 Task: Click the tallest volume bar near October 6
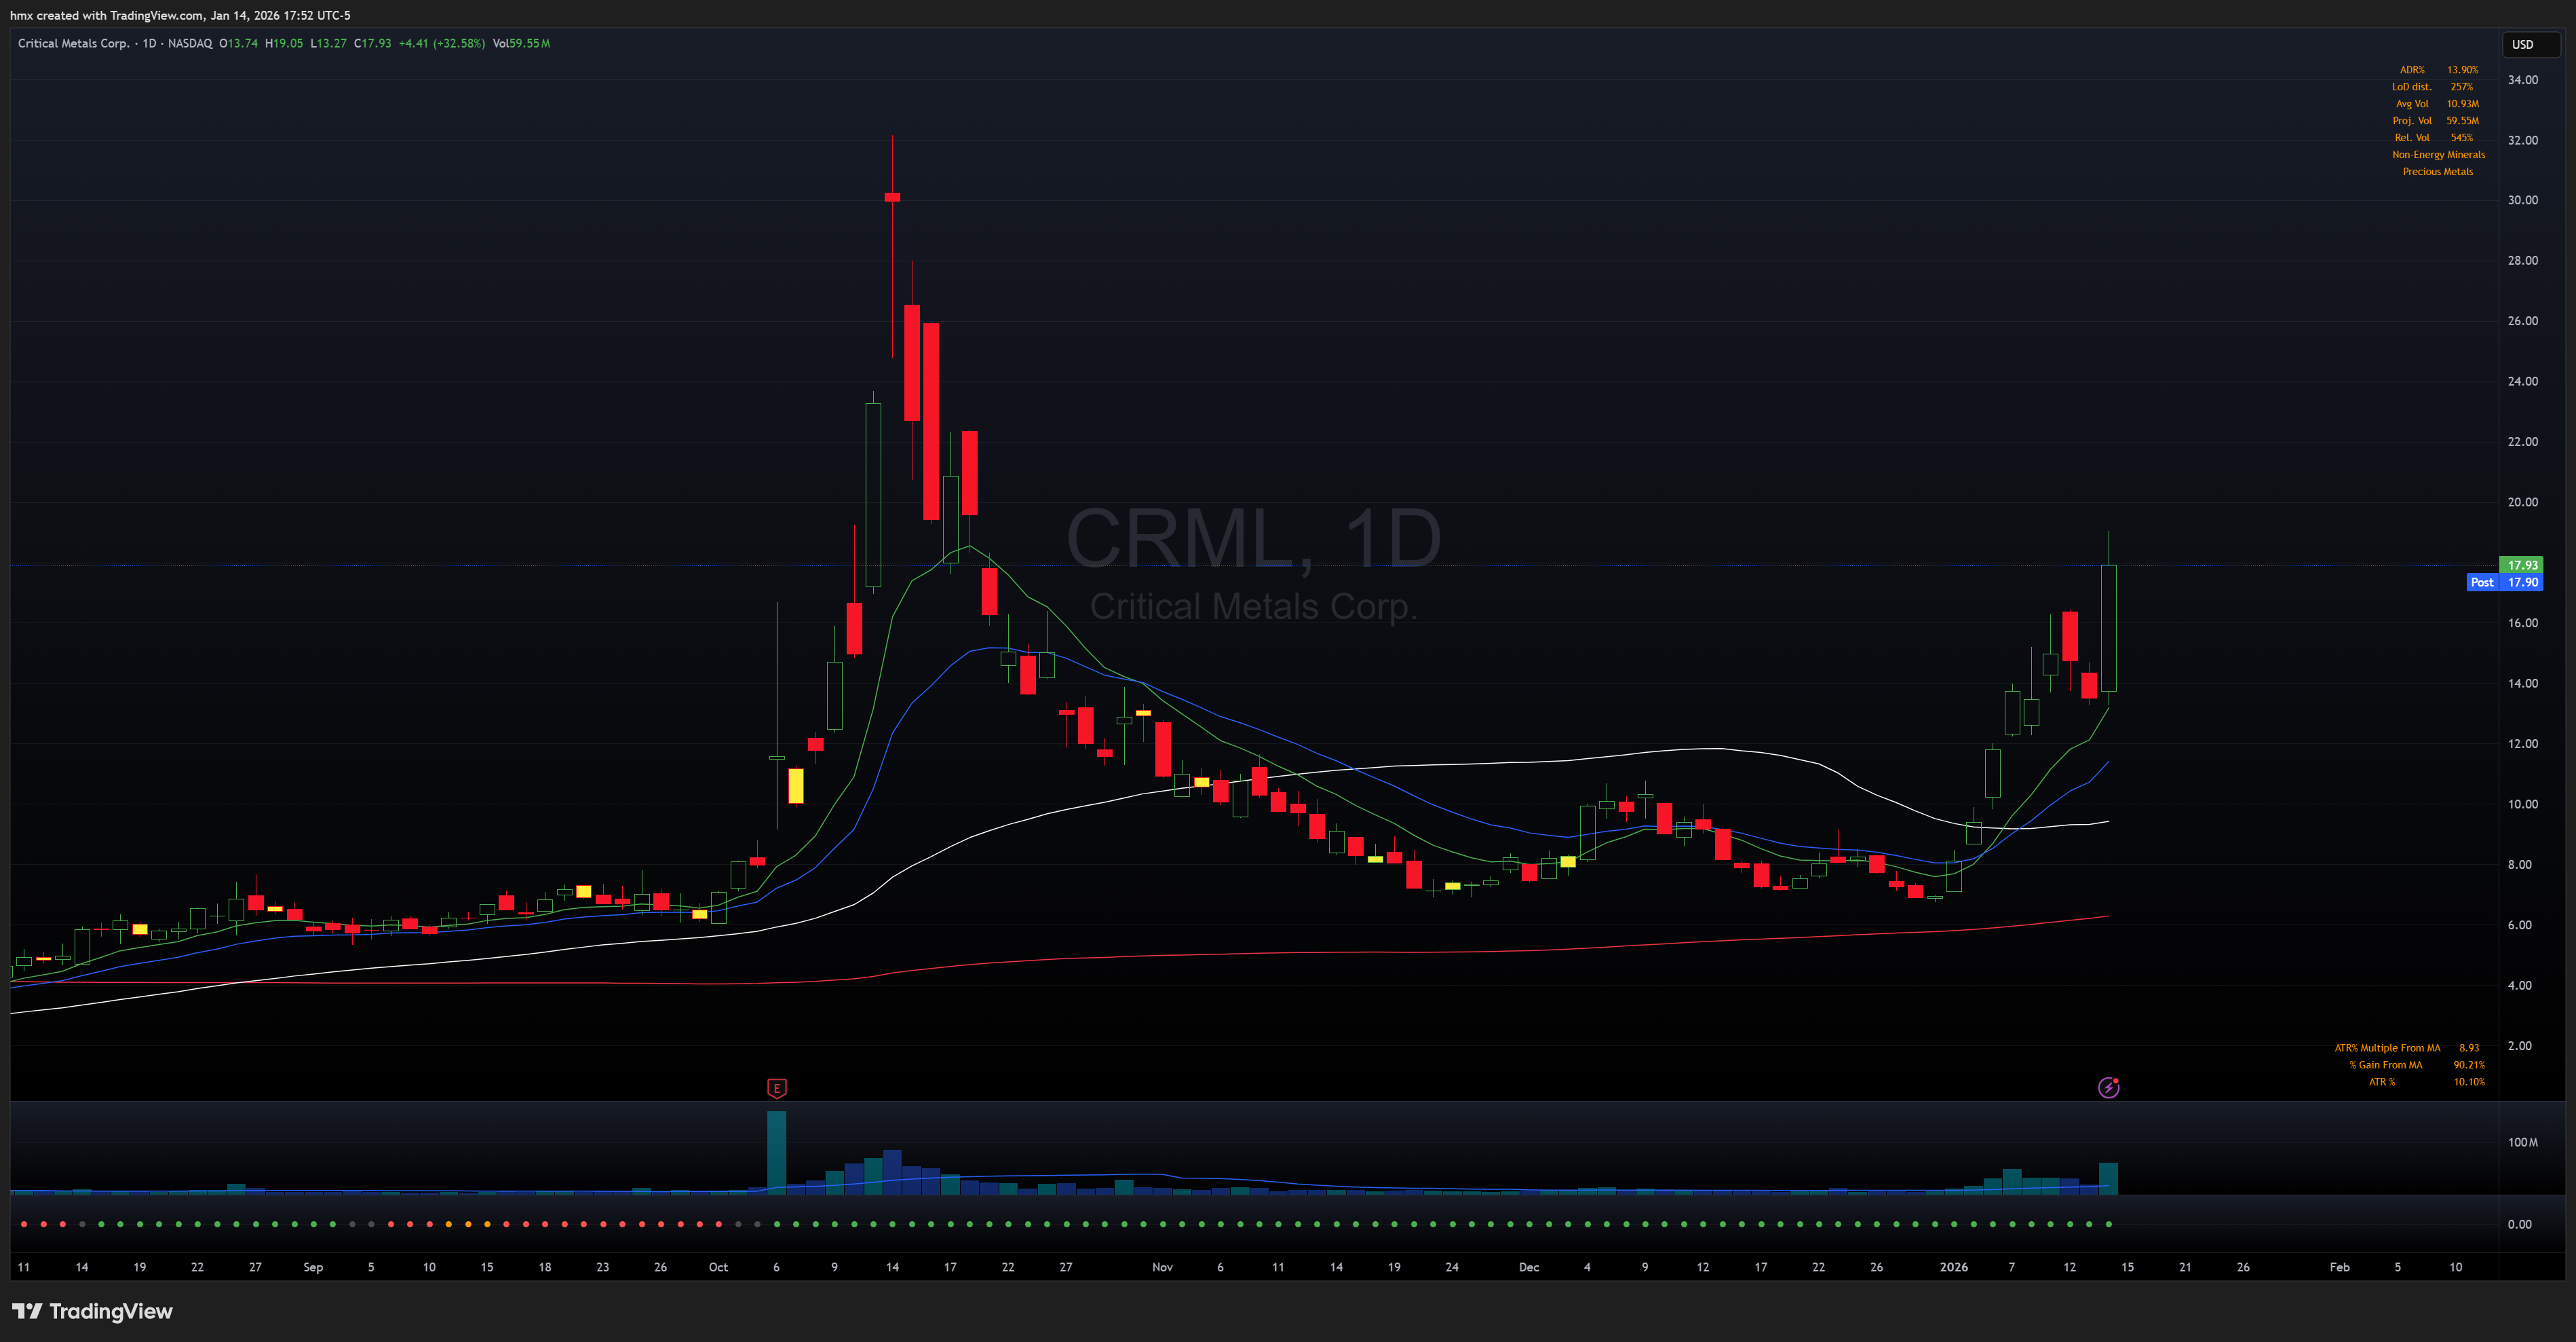point(776,1151)
